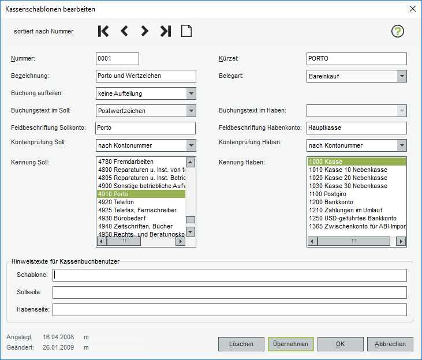This screenshot has width=422, height=360.
Task: Kennung Soll list: vertical scroll up arrow
Action: click(x=191, y=162)
